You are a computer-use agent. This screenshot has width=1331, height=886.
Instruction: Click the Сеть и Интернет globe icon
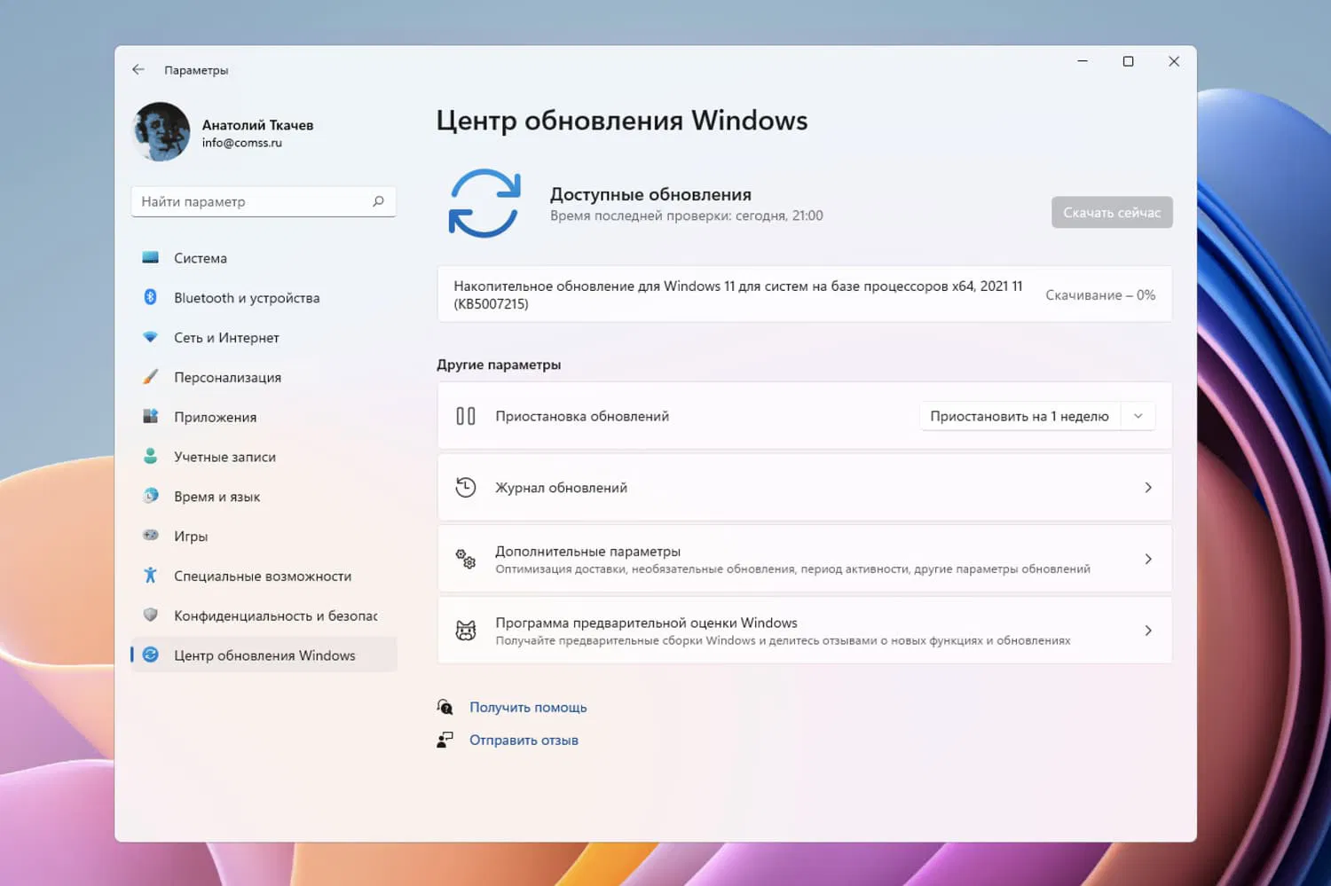click(x=151, y=337)
